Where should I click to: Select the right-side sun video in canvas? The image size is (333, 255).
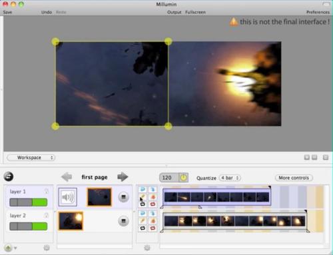tap(225, 84)
